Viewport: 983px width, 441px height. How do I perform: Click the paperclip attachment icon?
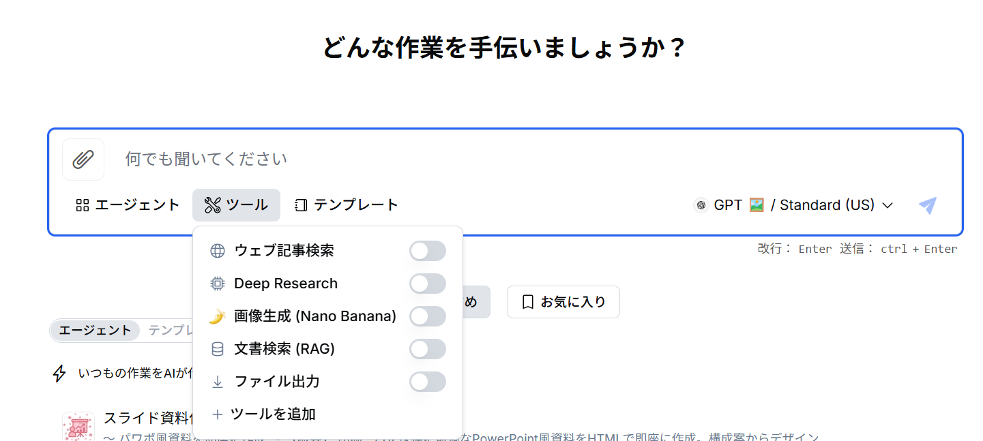click(83, 159)
